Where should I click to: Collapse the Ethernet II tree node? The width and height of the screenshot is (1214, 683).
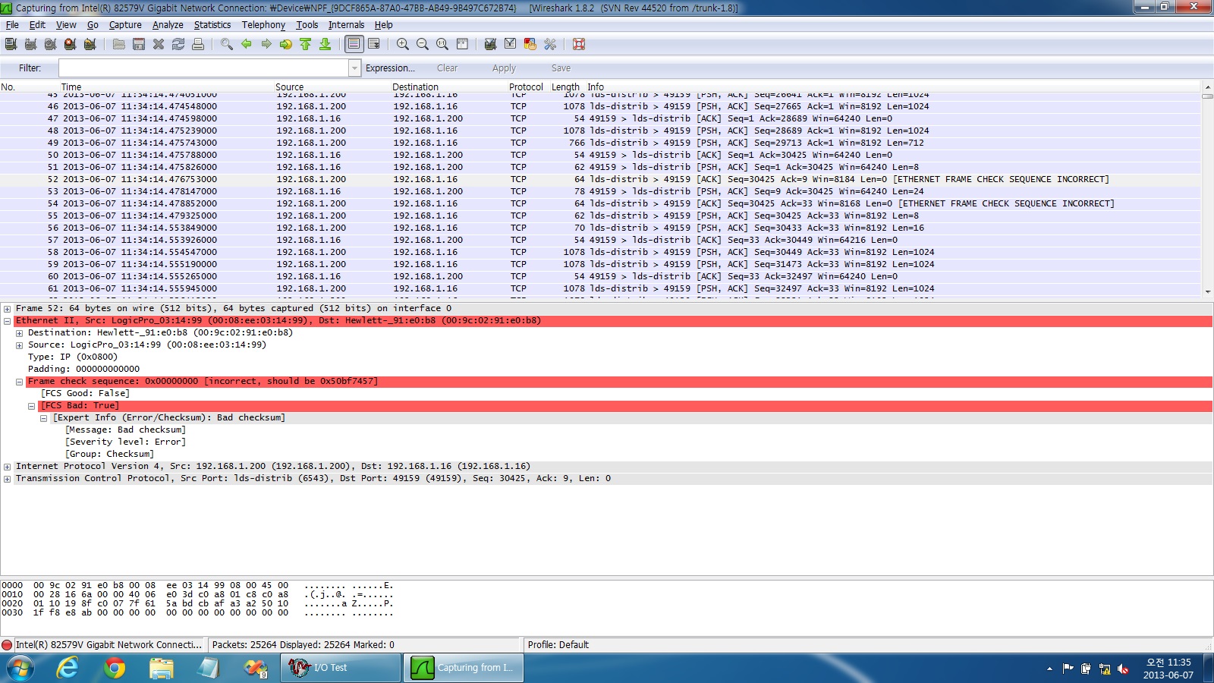(7, 321)
